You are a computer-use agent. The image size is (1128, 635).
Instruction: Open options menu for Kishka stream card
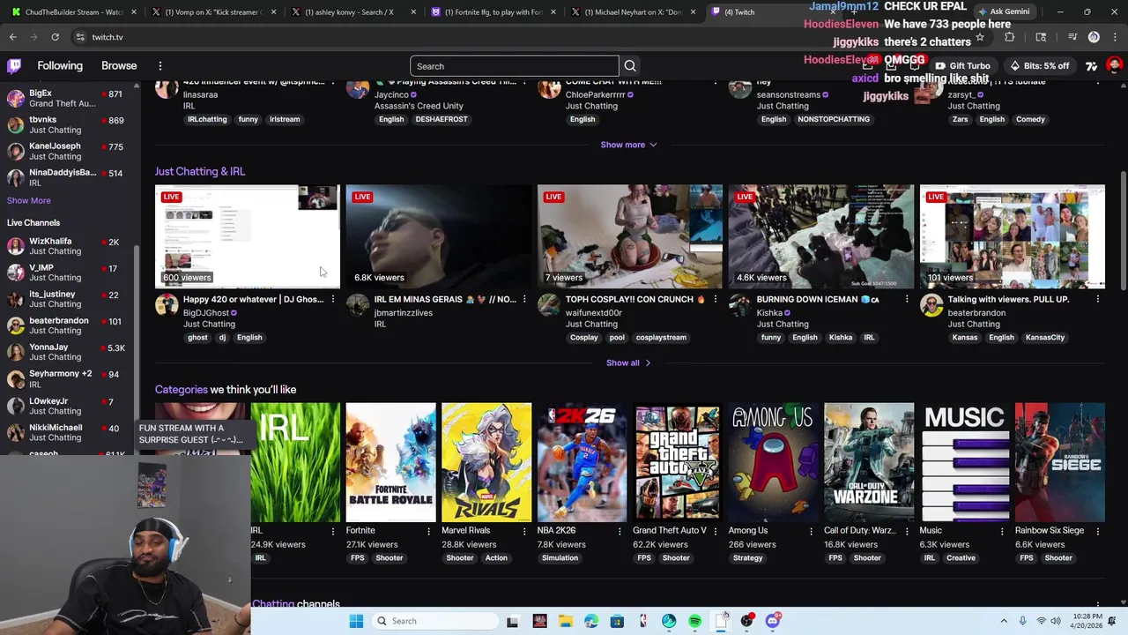pyautogui.click(x=907, y=300)
